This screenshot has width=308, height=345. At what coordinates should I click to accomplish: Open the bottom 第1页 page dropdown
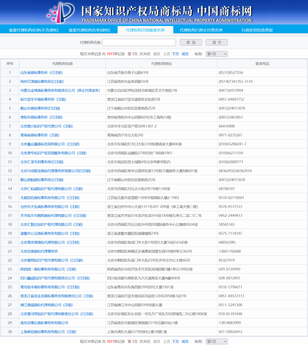216,341
